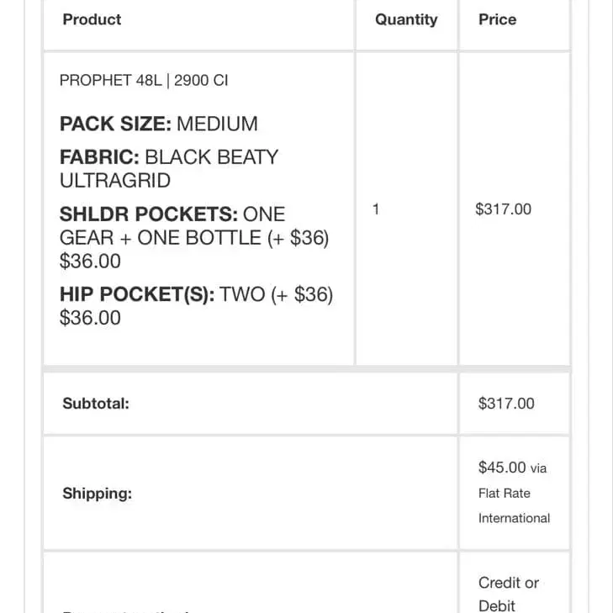The height and width of the screenshot is (613, 613).
Task: Click the word International in shipping cell
Action: [x=514, y=518]
